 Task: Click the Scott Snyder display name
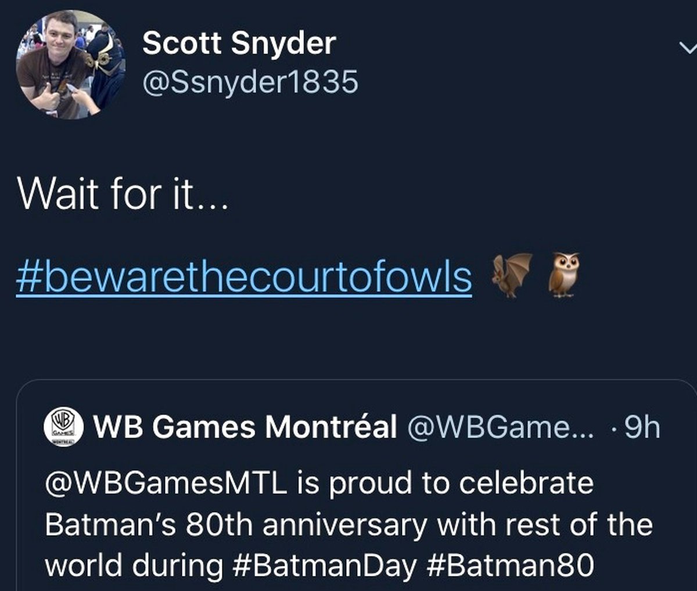click(239, 44)
